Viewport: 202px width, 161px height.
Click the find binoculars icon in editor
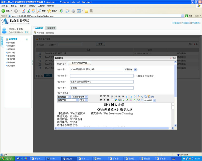(153, 96)
